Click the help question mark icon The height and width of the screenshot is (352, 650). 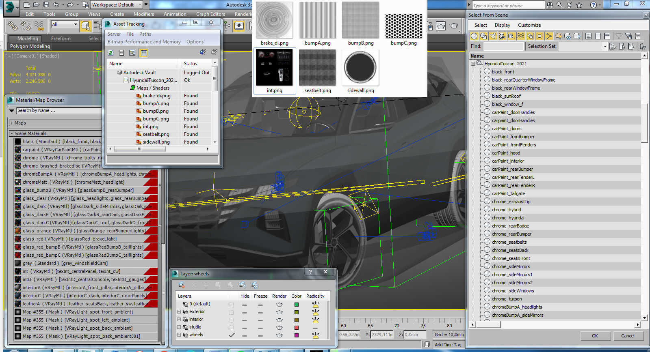[x=594, y=5]
